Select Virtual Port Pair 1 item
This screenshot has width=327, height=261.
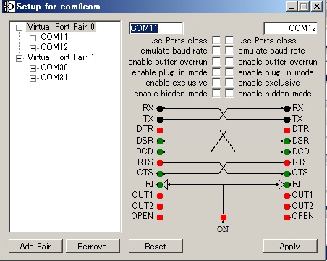[61, 57]
